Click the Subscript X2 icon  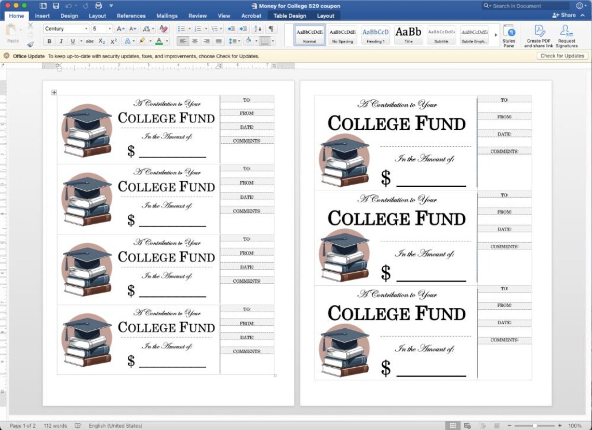(102, 41)
